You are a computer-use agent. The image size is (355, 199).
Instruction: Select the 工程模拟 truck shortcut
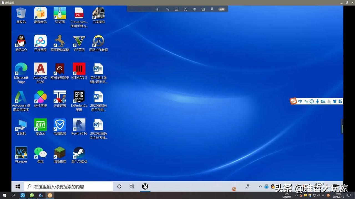(98, 15)
